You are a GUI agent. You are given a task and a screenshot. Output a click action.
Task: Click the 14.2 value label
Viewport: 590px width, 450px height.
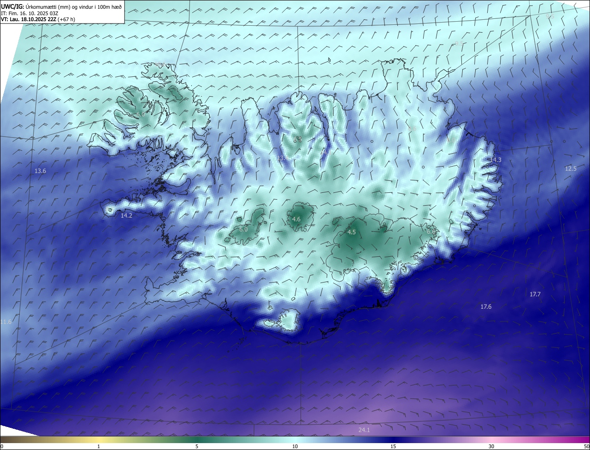pyautogui.click(x=126, y=215)
